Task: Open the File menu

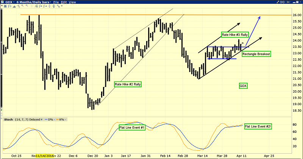Action: click(56, 2)
